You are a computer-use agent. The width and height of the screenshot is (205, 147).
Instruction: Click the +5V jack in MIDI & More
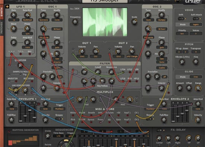coord(118,115)
